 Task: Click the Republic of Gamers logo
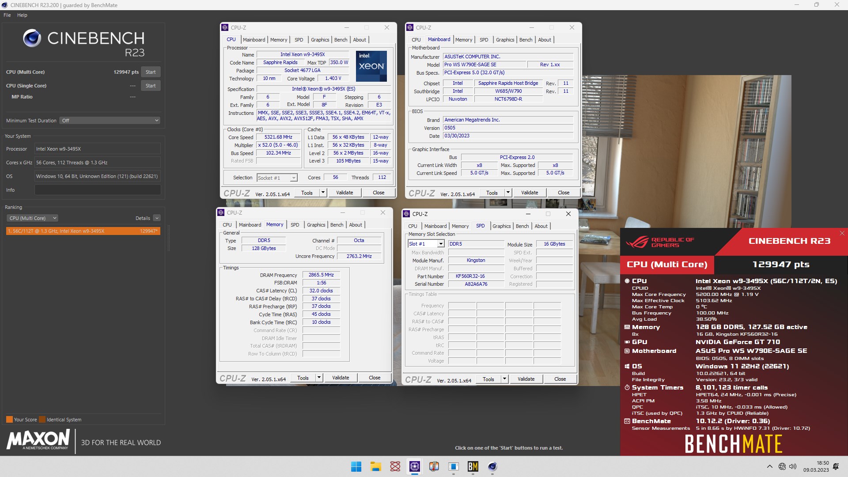tap(660, 242)
